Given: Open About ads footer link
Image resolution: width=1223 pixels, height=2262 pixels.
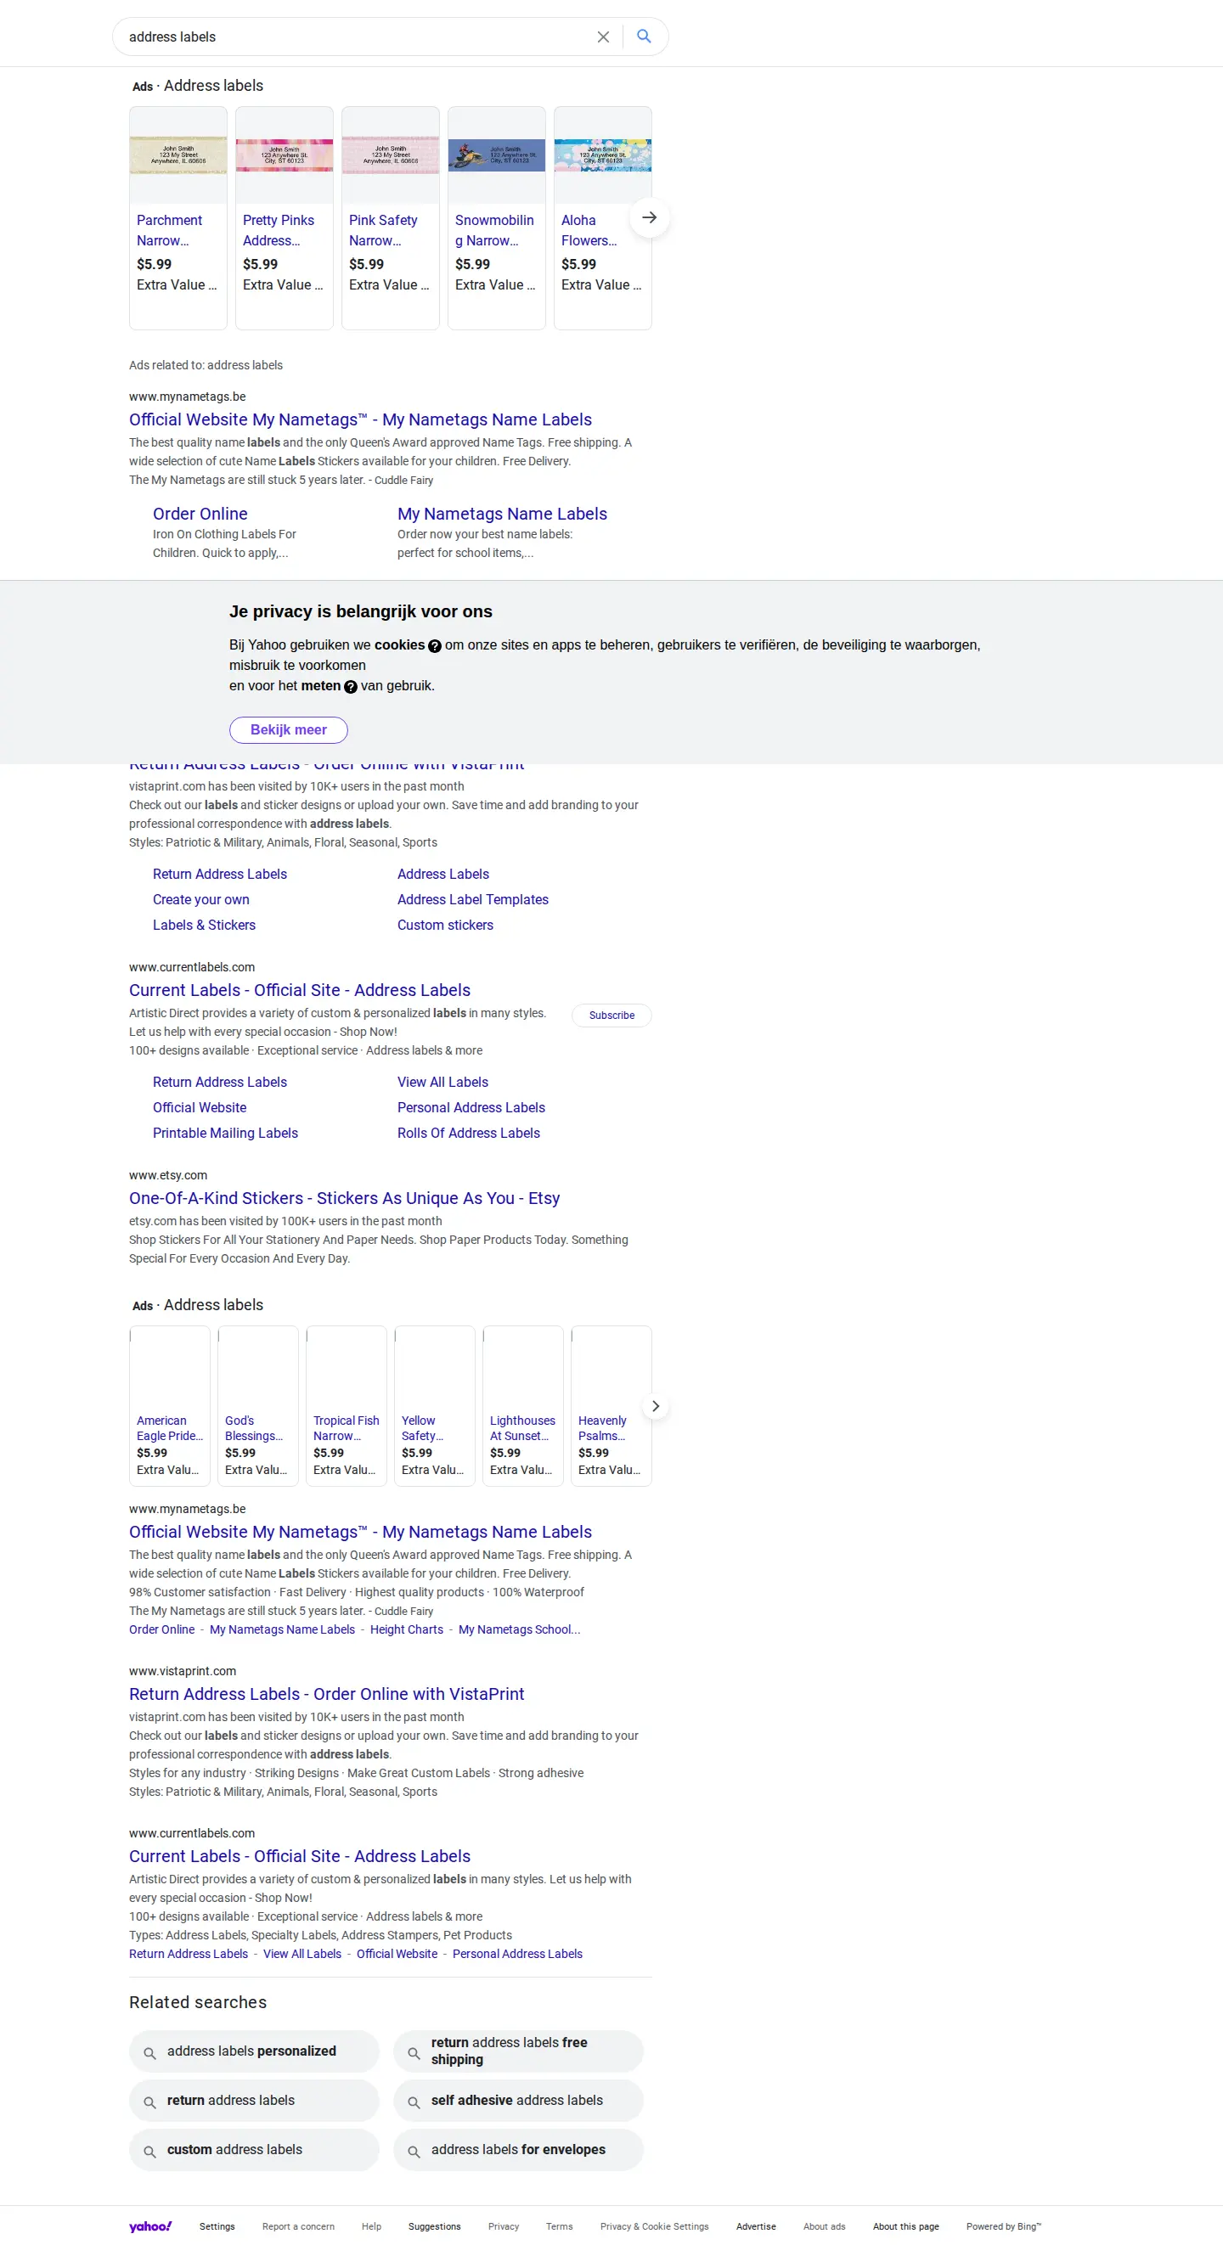Looking at the screenshot, I should coord(824,2227).
